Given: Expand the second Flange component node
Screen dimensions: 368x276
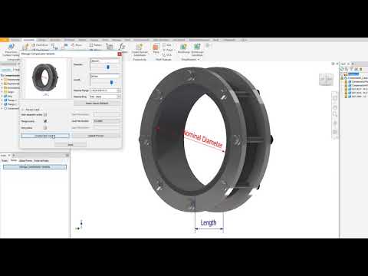Looking at the screenshot, I should click(2, 104).
